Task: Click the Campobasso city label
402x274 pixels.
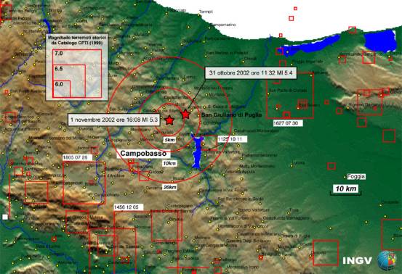Action: pyautogui.click(x=143, y=154)
